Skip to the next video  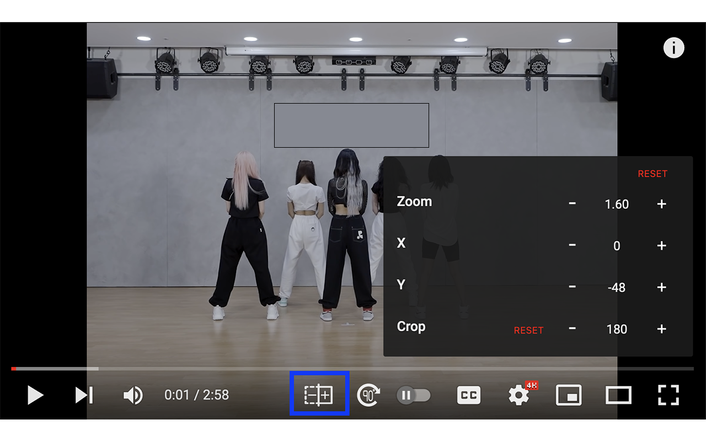pos(83,395)
